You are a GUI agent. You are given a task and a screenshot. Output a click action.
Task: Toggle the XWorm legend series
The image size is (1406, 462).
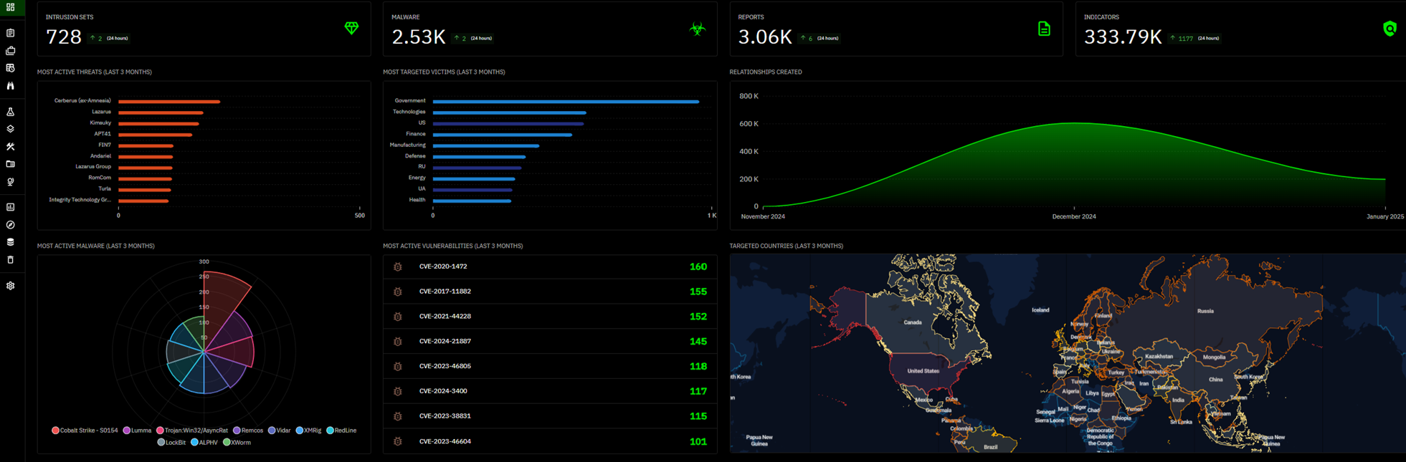(x=237, y=443)
